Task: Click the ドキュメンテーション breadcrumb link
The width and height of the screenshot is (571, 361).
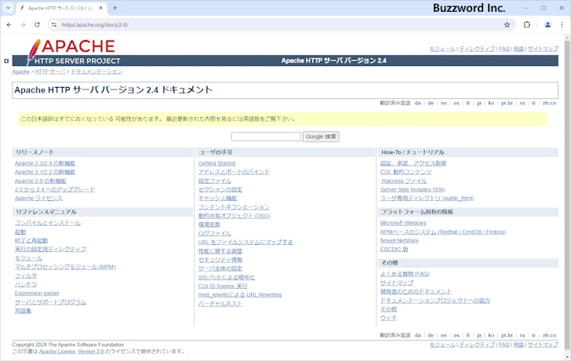Action: pos(96,71)
